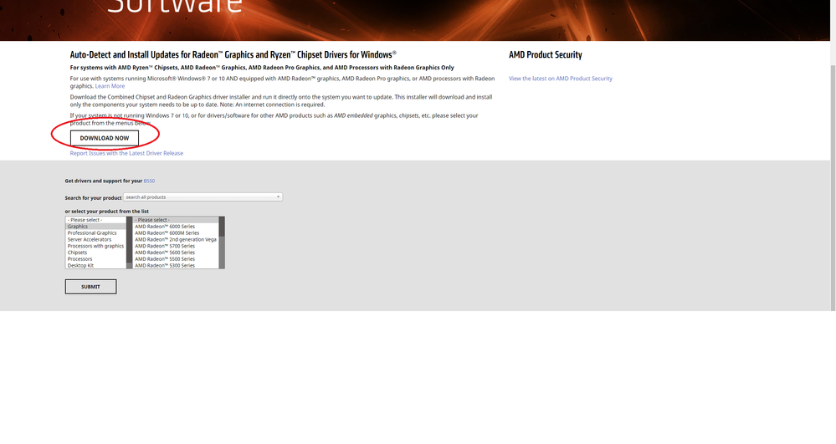Select Desktop Kit in the category list

(x=96, y=265)
